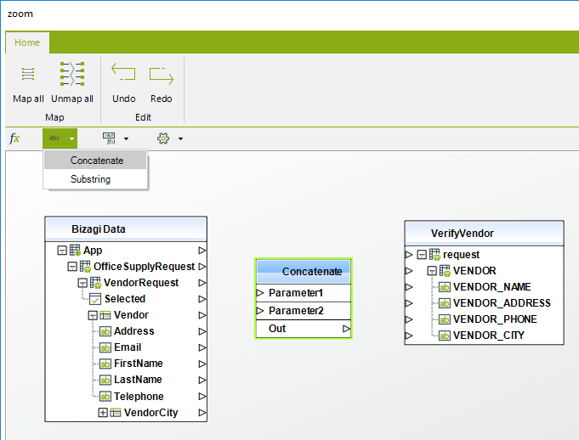Switch to the Home ribbon tab

pyautogui.click(x=27, y=42)
